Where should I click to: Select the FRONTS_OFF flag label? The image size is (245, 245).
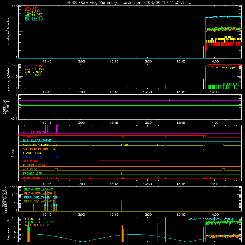pyautogui.click(x=32, y=173)
